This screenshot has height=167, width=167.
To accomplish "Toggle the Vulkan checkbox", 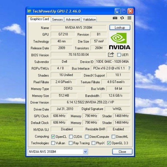I will pyautogui.click(x=53, y=143).
